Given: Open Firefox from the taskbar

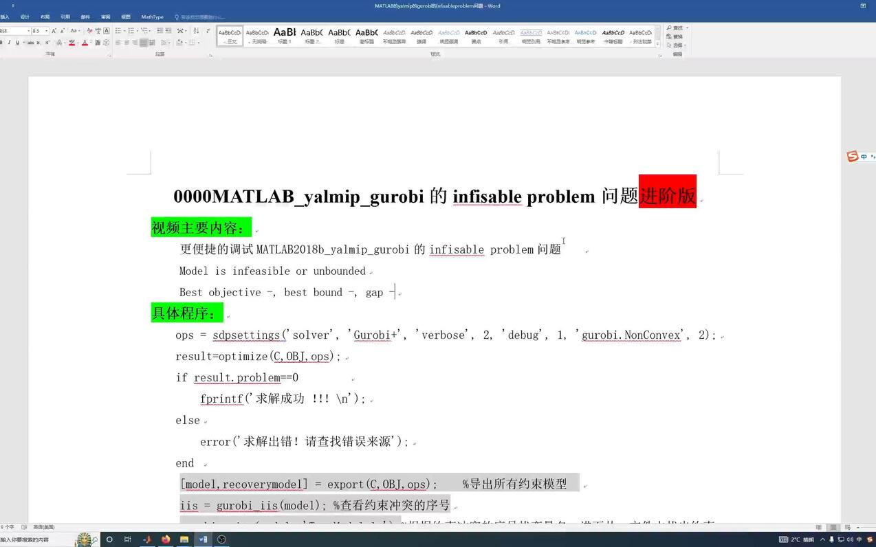Looking at the screenshot, I should pyautogui.click(x=166, y=539).
